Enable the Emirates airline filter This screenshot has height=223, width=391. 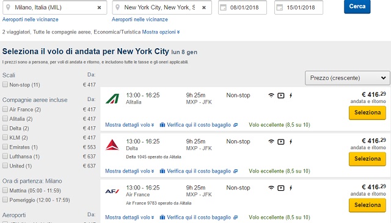point(5,147)
